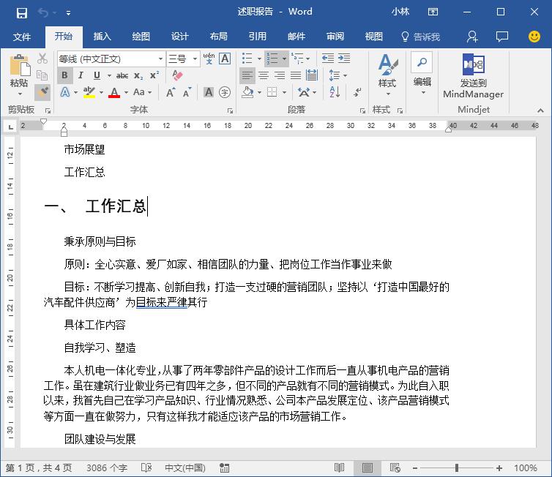Viewport: 552px width, 477px height.
Task: Switch to the 设计 tab
Action: click(179, 37)
